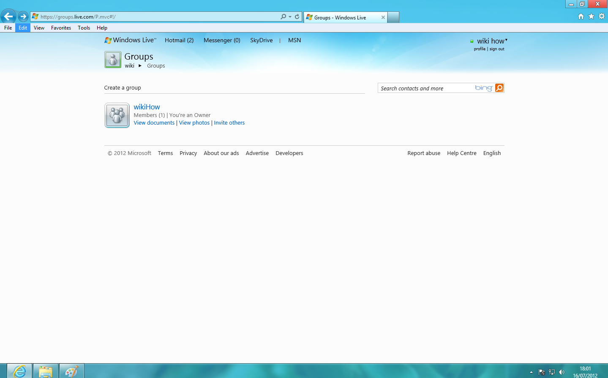Open Paint from the taskbar
The width and height of the screenshot is (608, 378).
click(72, 371)
